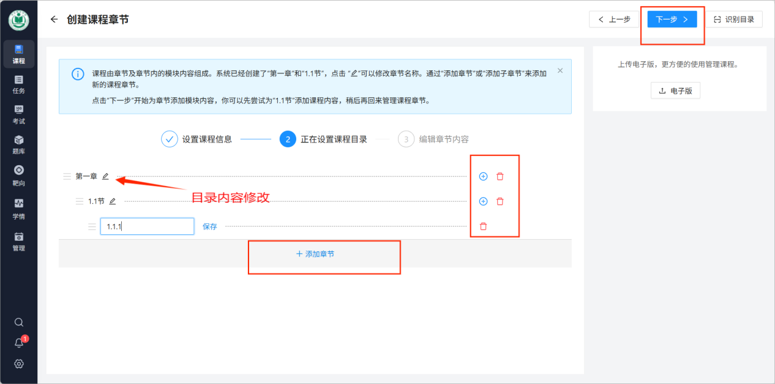Close the blue info banner
Image resolution: width=775 pixels, height=384 pixels.
[x=560, y=71]
